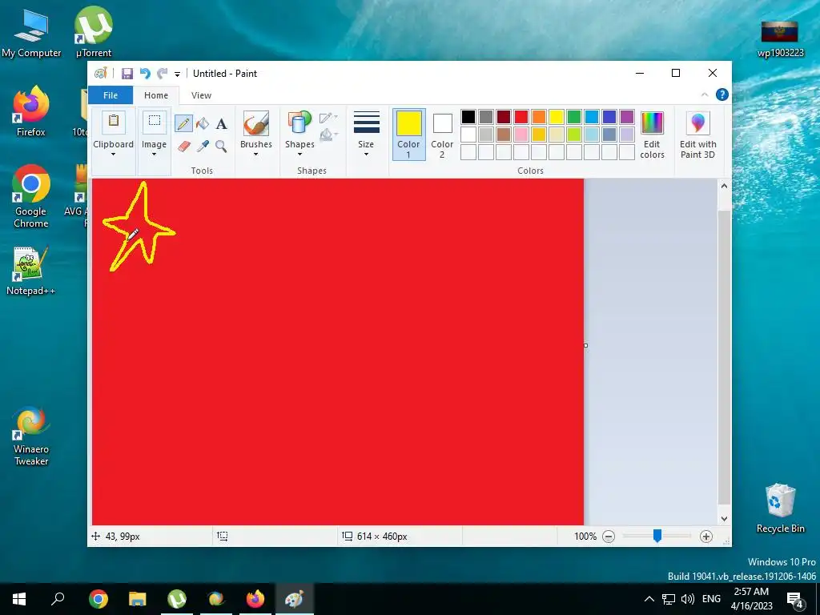Screen dimensions: 820x615
Task: Undo the last action in the quick access toolbar
Action: (x=145, y=74)
